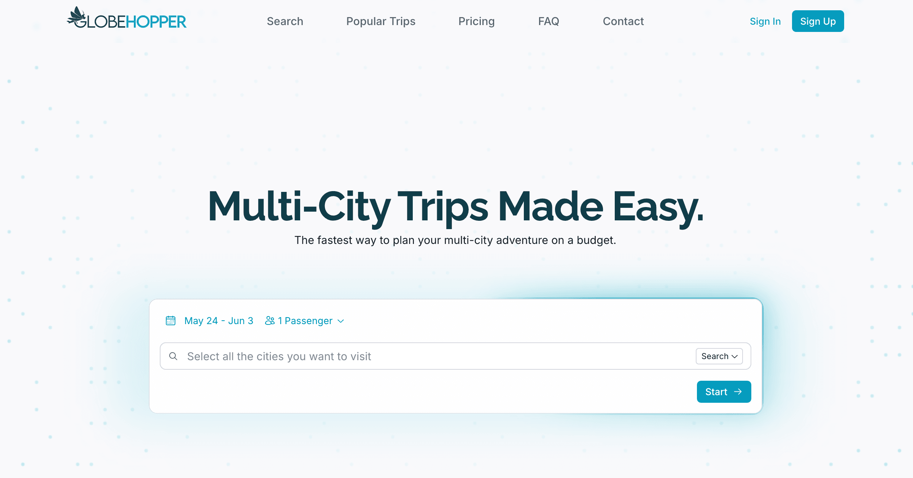Click the 1 Passenger label text
Image resolution: width=913 pixels, height=478 pixels.
[305, 321]
